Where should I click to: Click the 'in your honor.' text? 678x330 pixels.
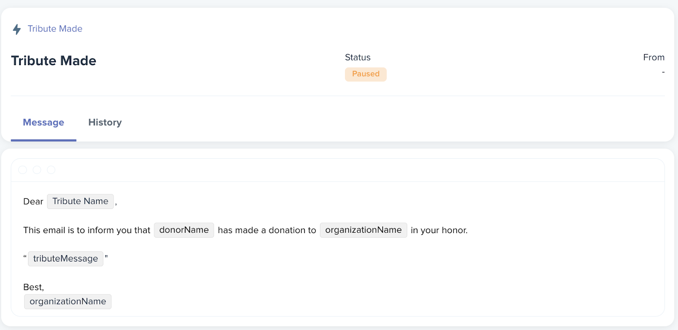coord(439,230)
